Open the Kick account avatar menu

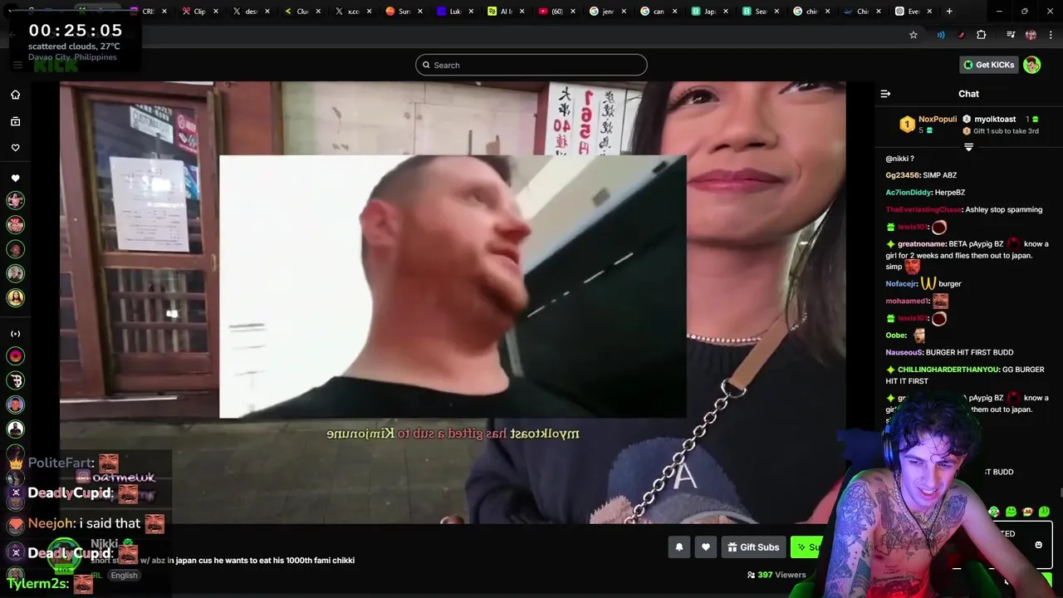click(x=1031, y=65)
